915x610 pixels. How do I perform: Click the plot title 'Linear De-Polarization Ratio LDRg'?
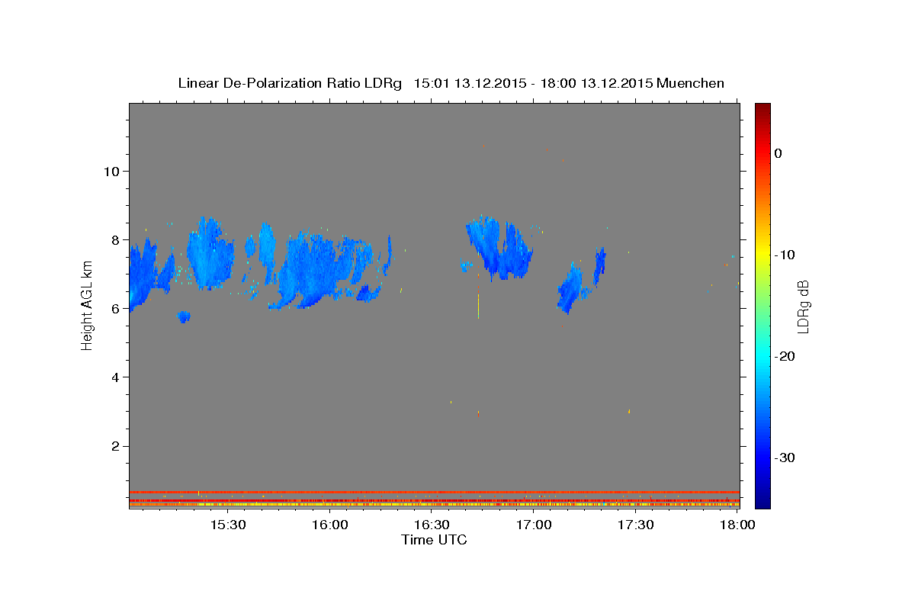click(290, 83)
